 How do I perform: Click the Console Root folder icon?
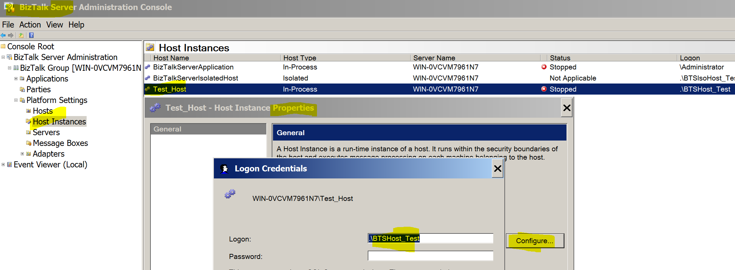(3, 46)
